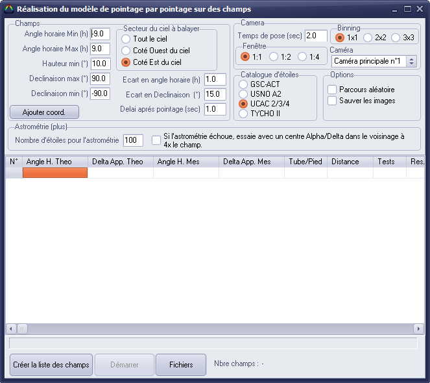Image resolution: width=430 pixels, height=383 pixels.
Task: Toggle the astrometry failure retry checkbox
Action: point(156,140)
